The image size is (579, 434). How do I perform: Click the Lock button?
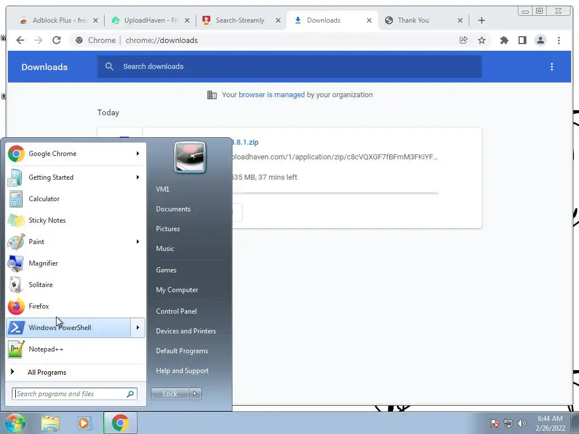pos(170,394)
